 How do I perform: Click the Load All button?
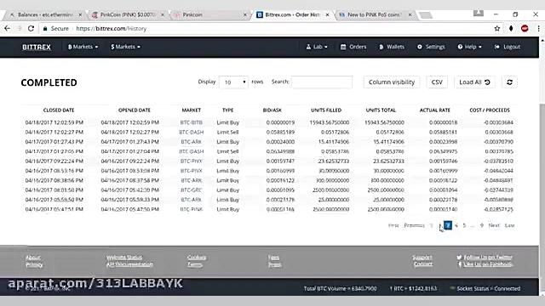(474, 82)
